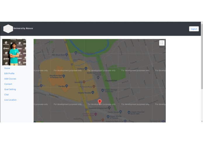The image size is (203, 144).
Task: Select Connect in the sidebar
Action: coord(8,84)
